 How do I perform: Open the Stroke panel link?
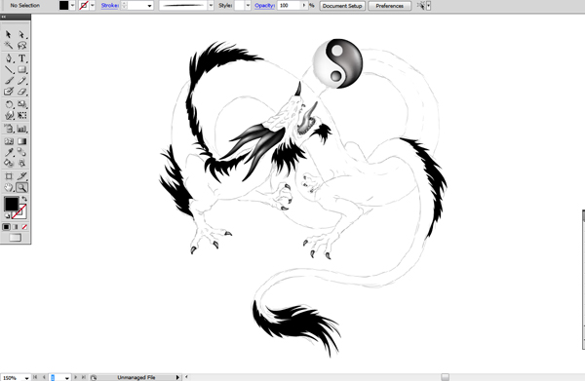coord(109,6)
